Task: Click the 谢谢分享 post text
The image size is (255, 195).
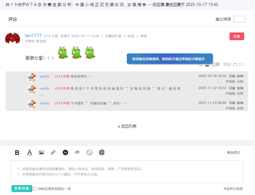Action: tap(39, 58)
